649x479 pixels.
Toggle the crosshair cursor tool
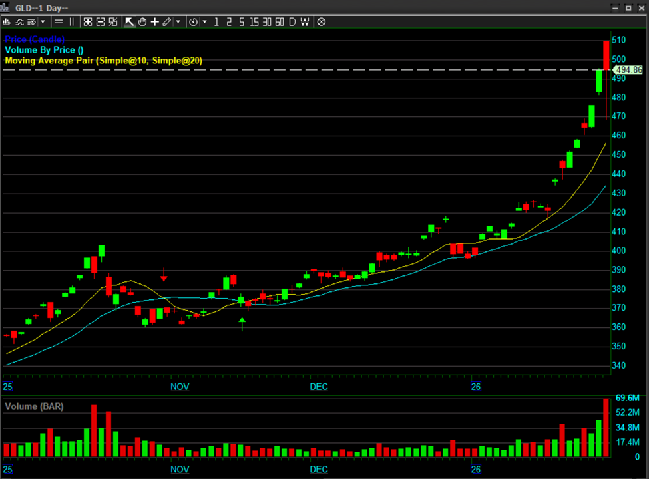click(x=154, y=22)
